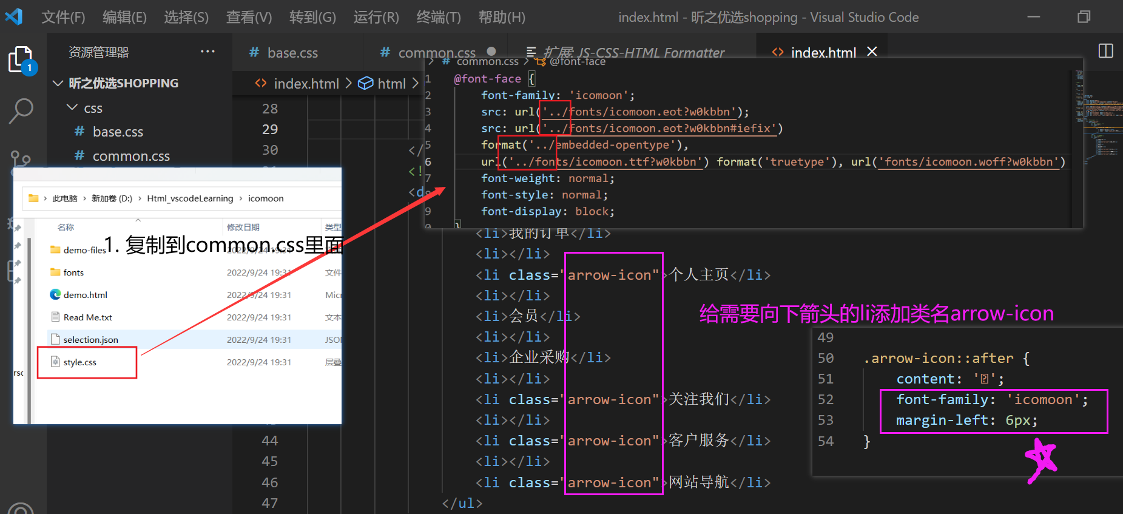Click the unsaved dot on common.css tab
1123x514 pixels.
tap(491, 52)
